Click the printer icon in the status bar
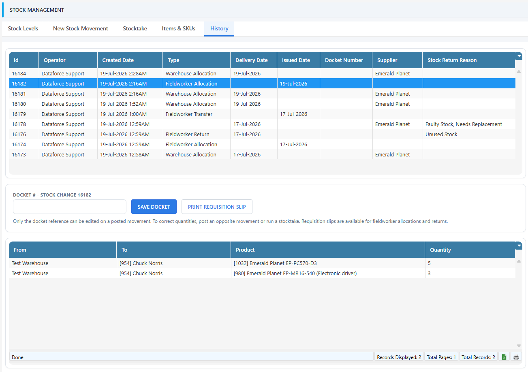The width and height of the screenshot is (528, 372). (x=516, y=357)
